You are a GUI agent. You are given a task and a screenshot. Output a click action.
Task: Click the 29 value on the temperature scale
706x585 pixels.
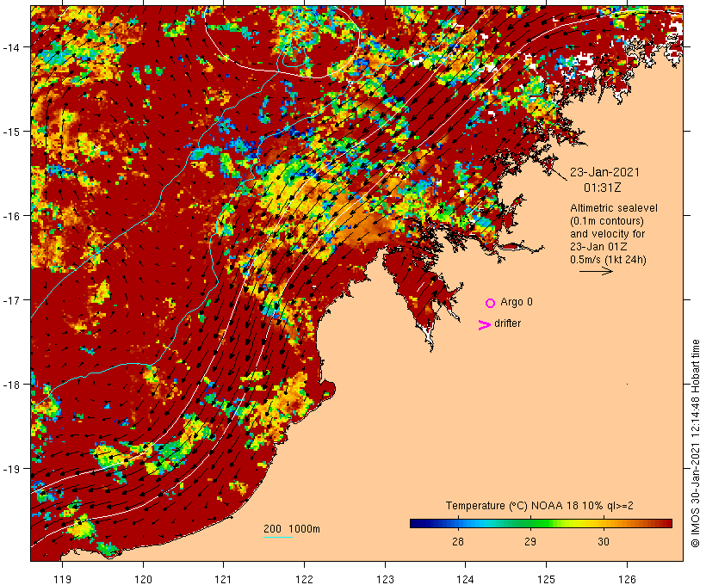click(530, 541)
